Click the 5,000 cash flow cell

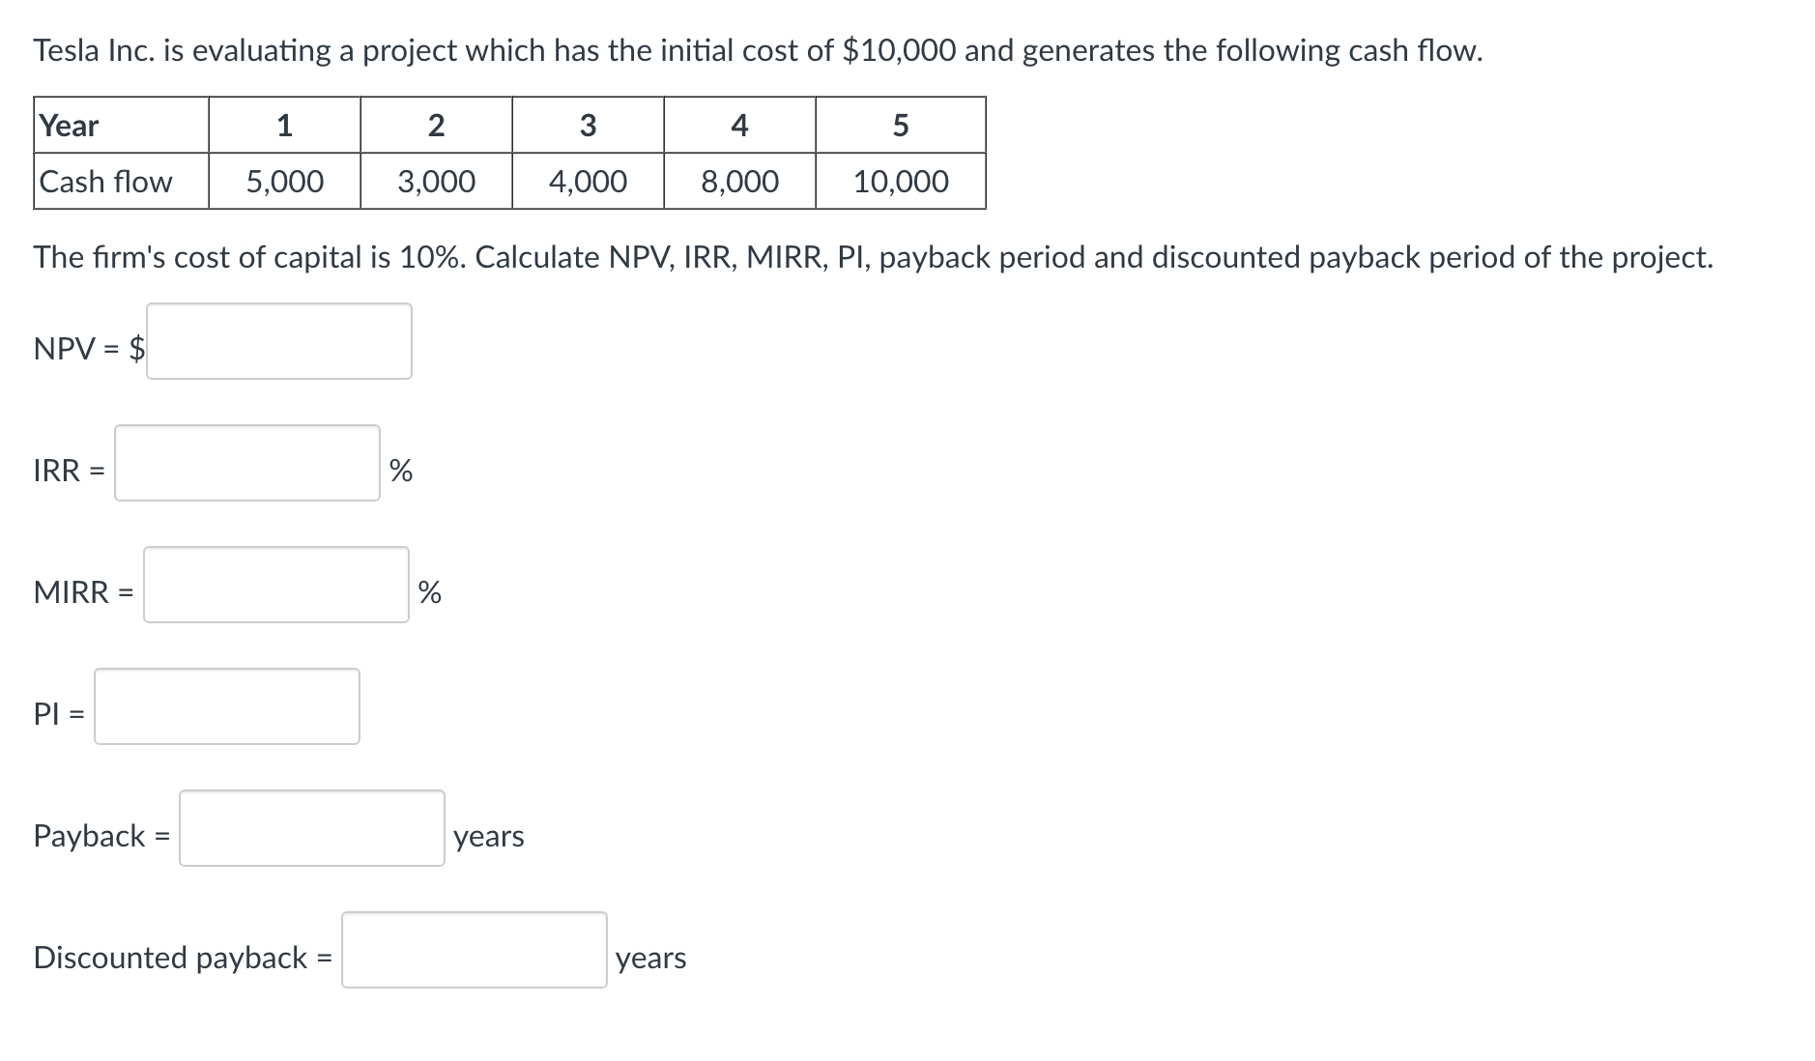[x=284, y=181]
